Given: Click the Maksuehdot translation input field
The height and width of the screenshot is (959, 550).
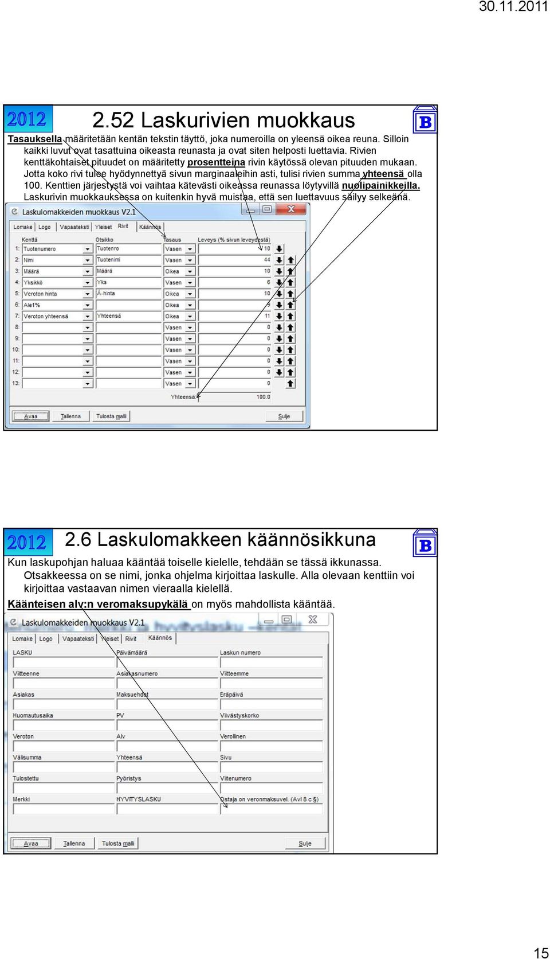Looking at the screenshot, I should click(x=167, y=704).
